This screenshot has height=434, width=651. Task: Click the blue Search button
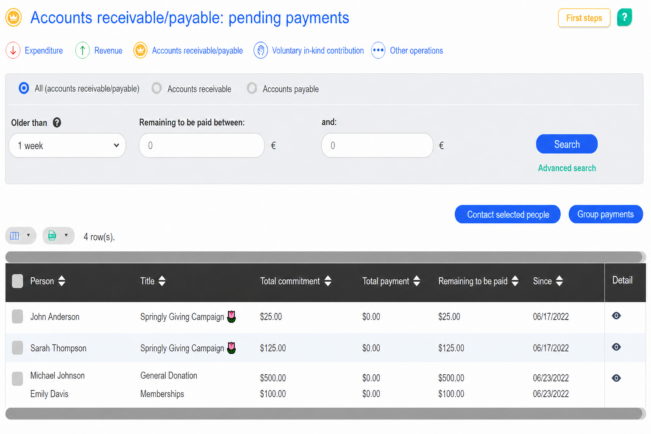[x=567, y=144]
